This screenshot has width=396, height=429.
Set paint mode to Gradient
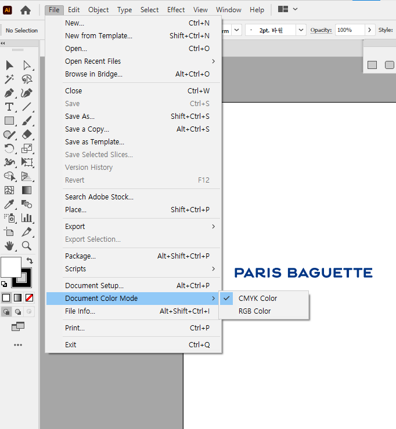[x=17, y=297]
